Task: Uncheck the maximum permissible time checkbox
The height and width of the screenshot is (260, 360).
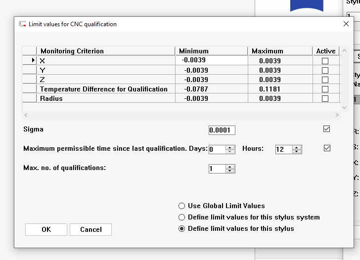Action: point(326,148)
